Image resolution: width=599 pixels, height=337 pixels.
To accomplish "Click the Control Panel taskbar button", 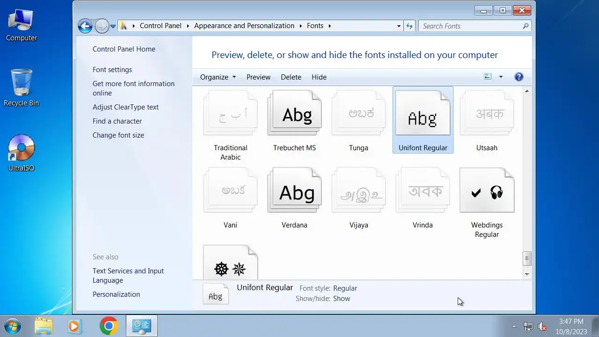I will pos(141,326).
